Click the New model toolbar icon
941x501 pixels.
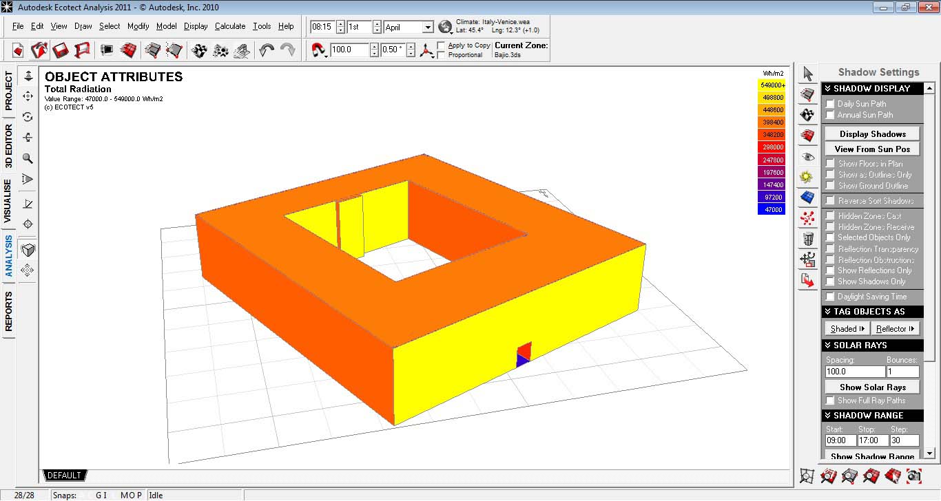click(18, 50)
